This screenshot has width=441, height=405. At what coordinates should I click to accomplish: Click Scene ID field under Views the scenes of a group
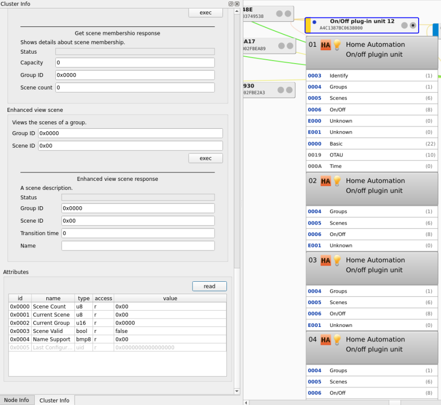point(130,146)
